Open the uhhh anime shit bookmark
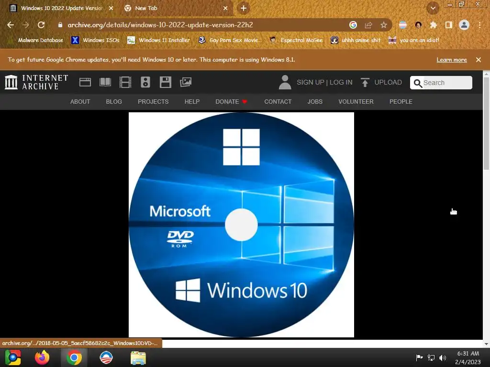490x367 pixels. coord(356,40)
